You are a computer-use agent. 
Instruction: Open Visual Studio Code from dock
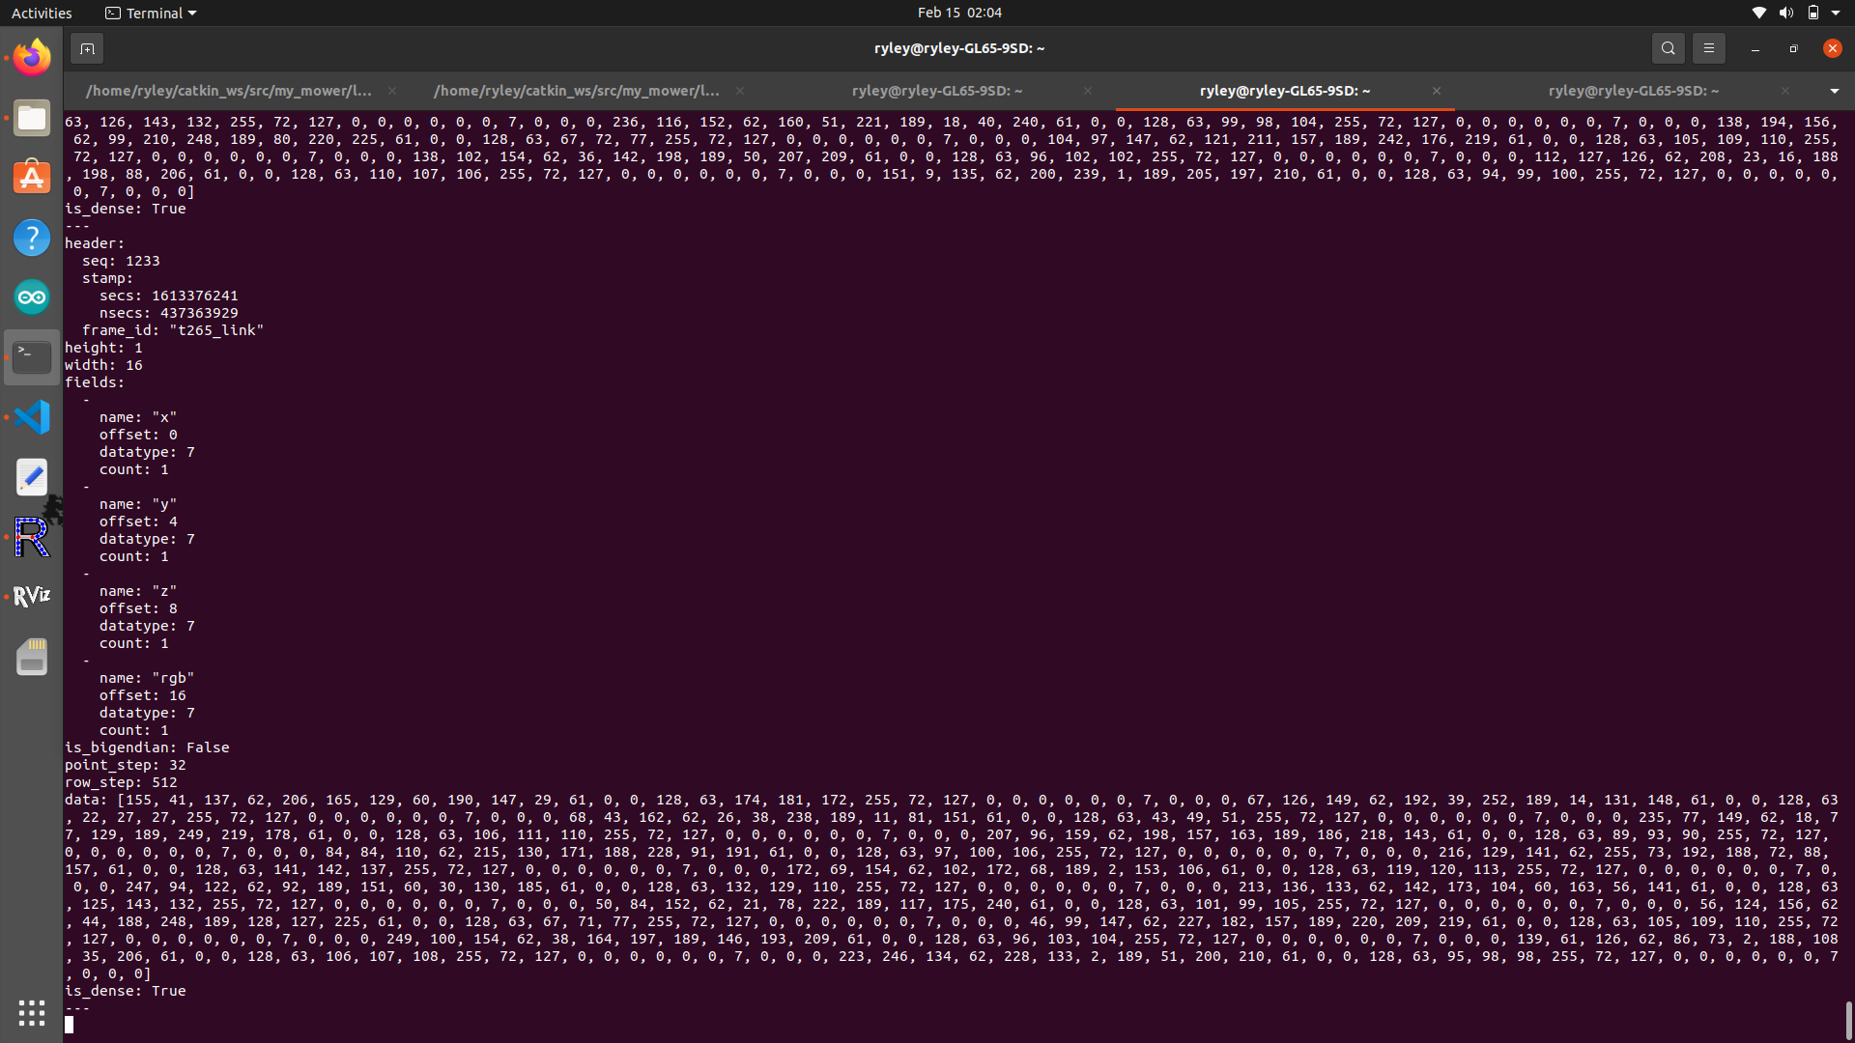point(32,417)
